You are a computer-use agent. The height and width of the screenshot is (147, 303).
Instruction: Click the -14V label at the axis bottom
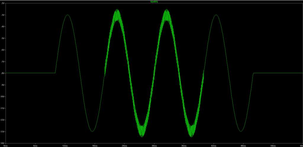pos(2,143)
